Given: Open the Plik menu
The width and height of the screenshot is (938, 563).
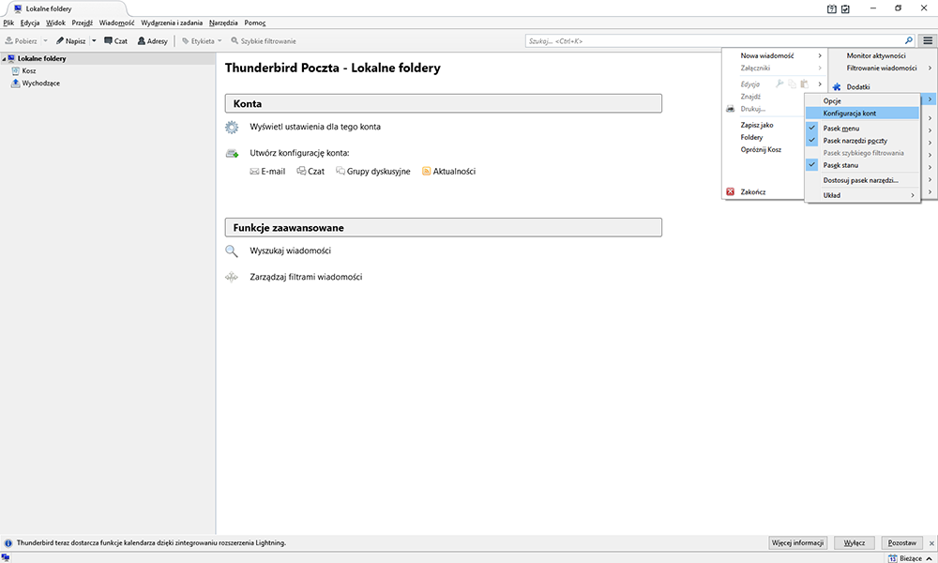Looking at the screenshot, I should coord(8,23).
